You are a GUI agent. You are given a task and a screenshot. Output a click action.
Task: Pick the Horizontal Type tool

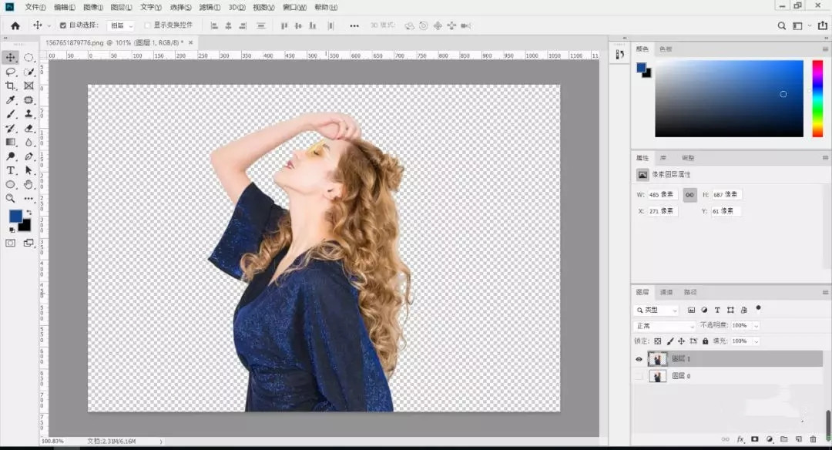click(x=11, y=170)
